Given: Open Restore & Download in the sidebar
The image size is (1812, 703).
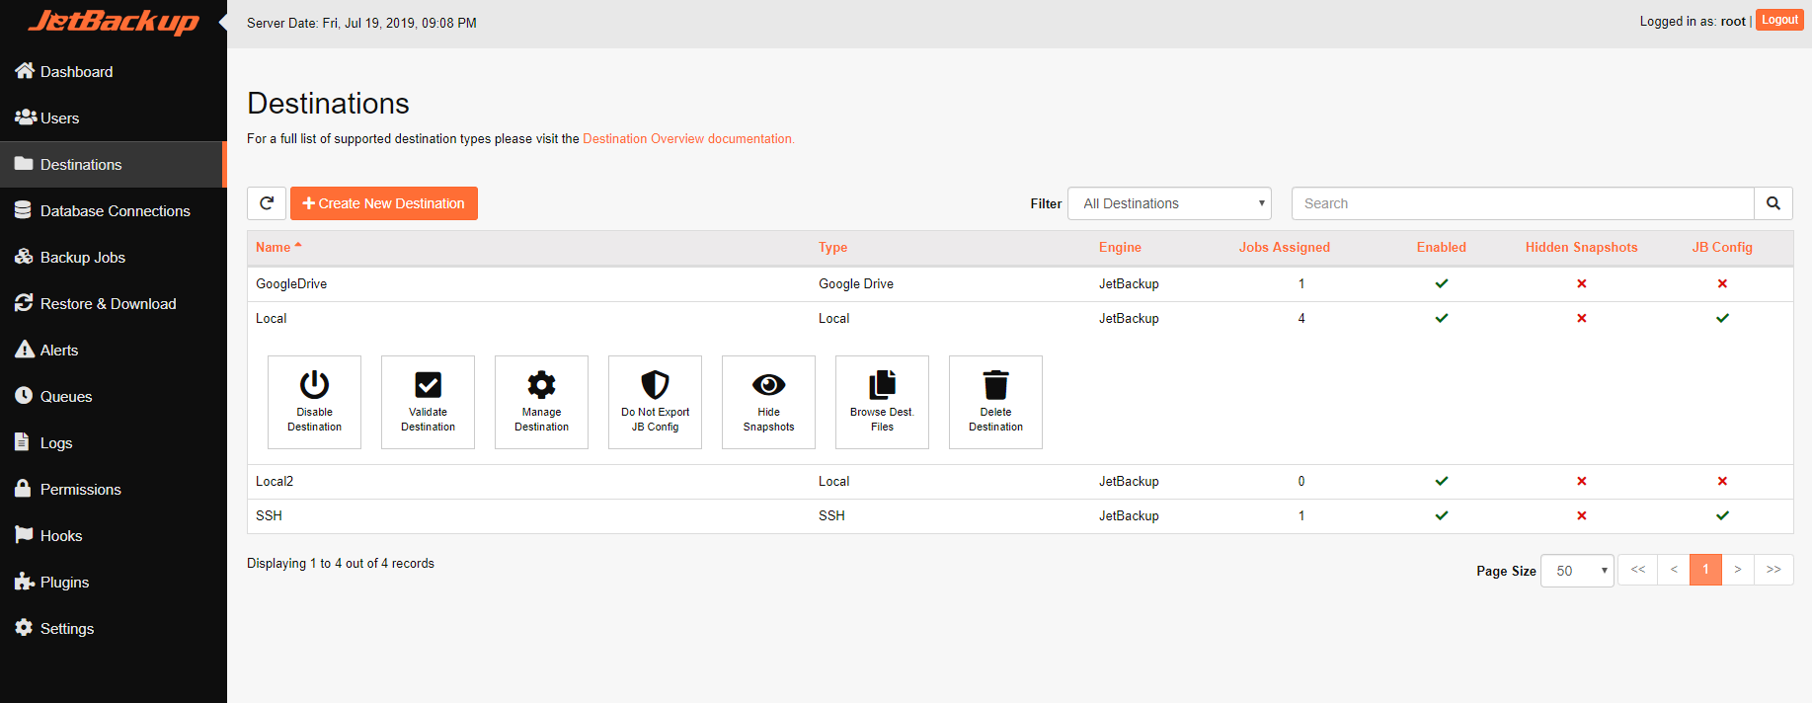Looking at the screenshot, I should click(x=114, y=303).
